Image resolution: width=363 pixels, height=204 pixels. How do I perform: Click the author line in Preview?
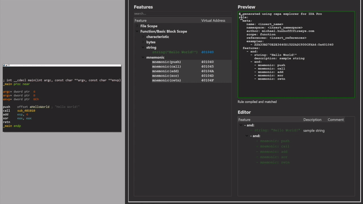pos(280,31)
